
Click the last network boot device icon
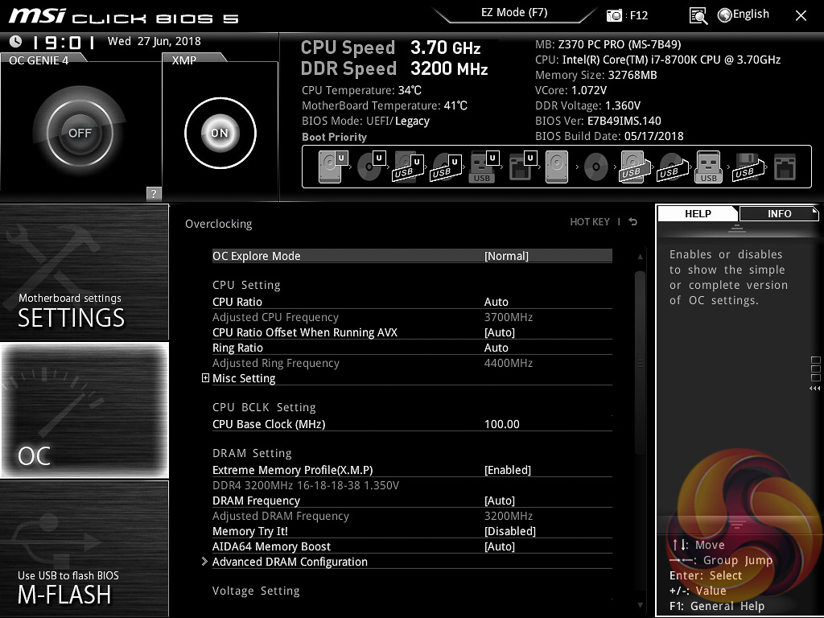[x=784, y=167]
